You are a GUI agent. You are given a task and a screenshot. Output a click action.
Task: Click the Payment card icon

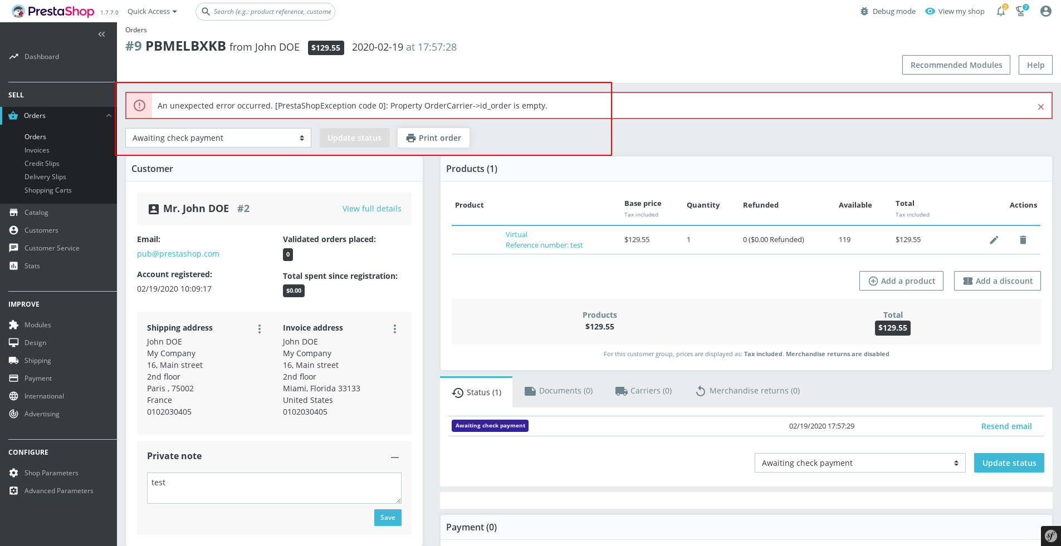(13, 378)
